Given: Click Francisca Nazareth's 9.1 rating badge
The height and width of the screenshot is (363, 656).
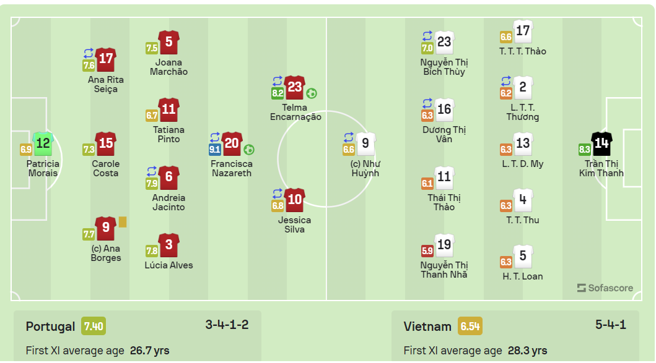Looking at the screenshot, I should (215, 149).
